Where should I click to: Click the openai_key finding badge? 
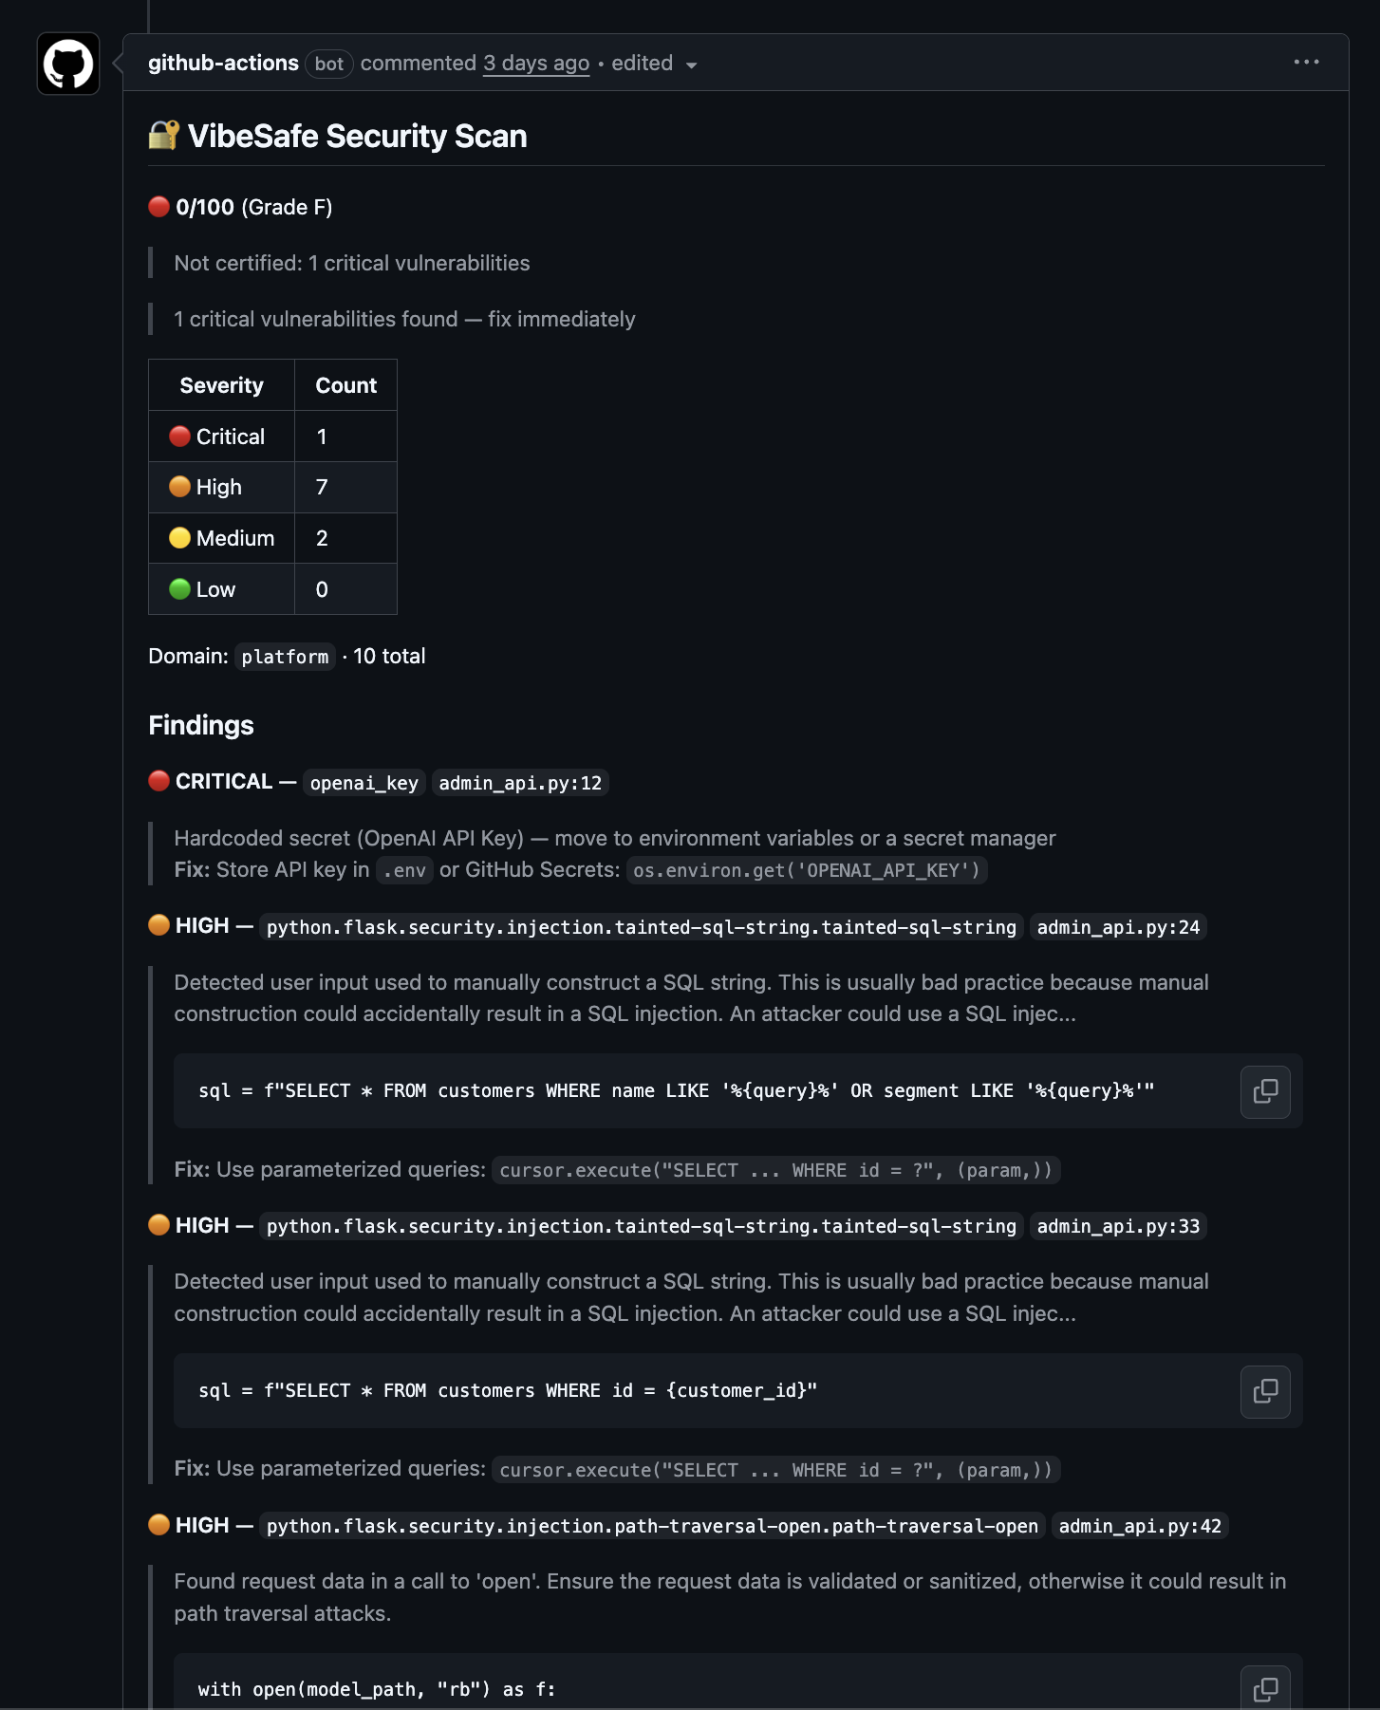[363, 783]
